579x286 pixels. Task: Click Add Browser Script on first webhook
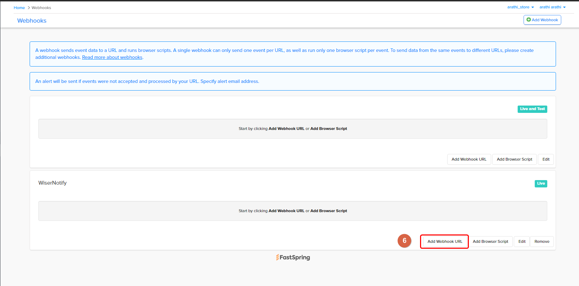pos(515,159)
